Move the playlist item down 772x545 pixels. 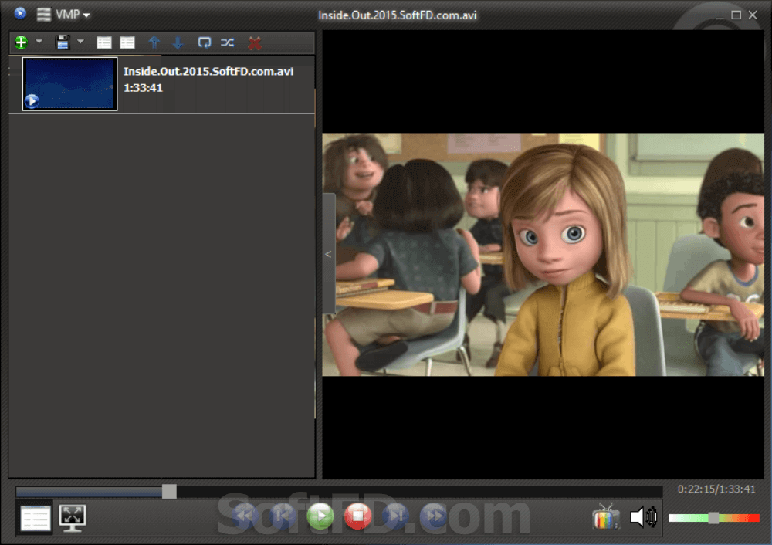tap(178, 42)
